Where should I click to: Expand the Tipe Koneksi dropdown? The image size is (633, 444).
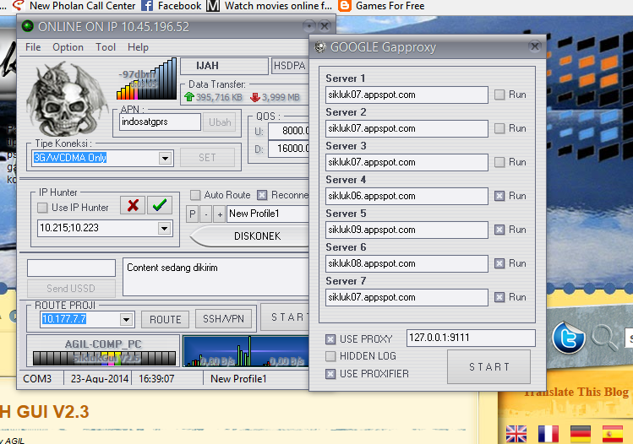coord(165,158)
